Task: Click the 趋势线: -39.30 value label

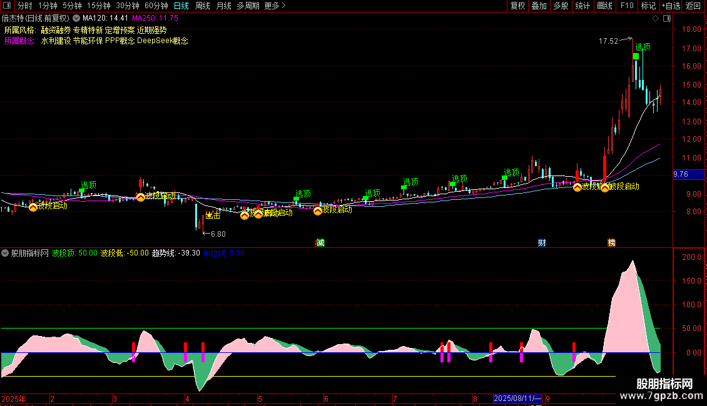Action: tap(176, 253)
